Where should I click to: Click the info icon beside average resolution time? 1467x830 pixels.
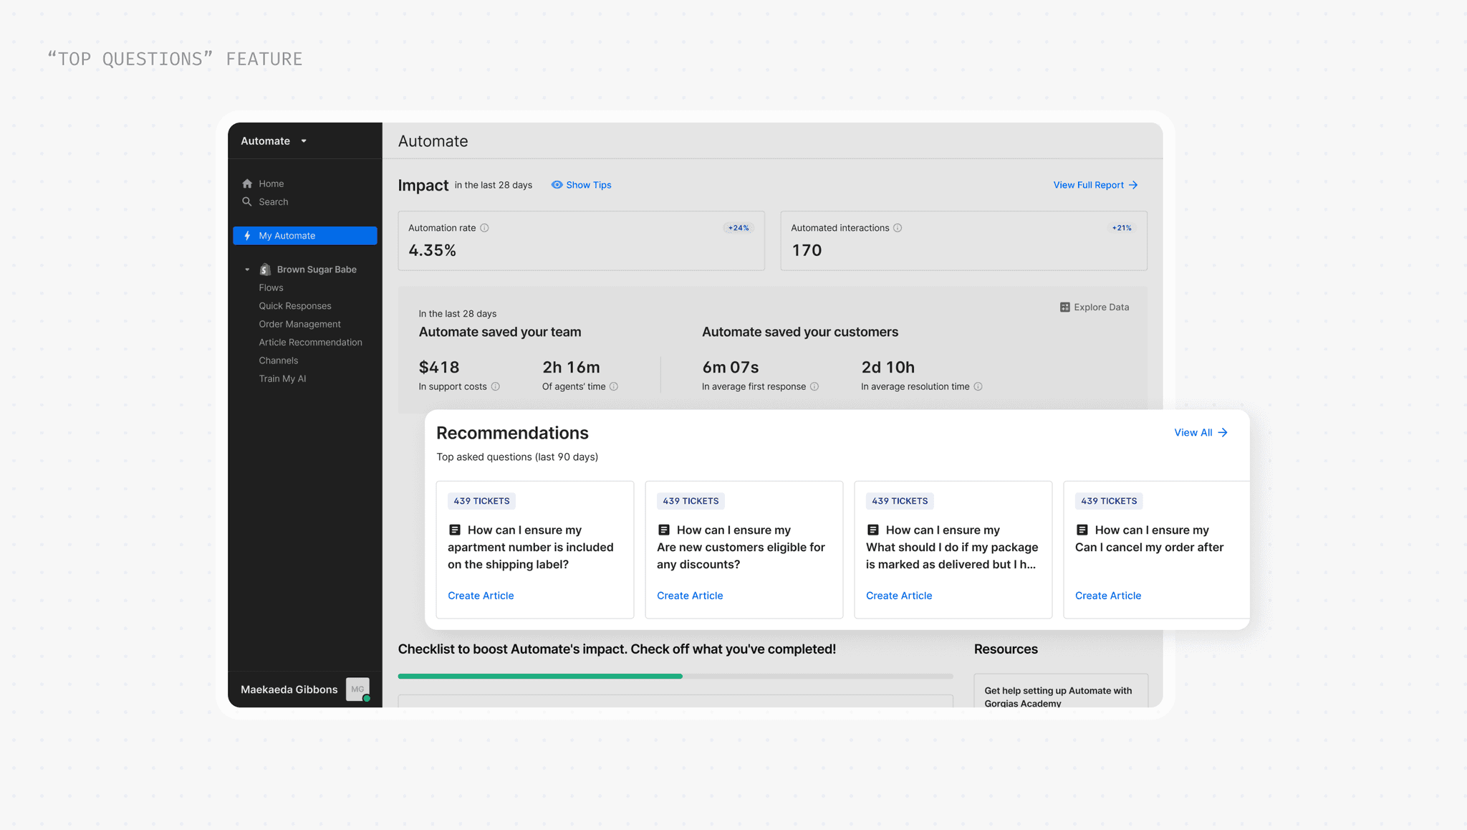[978, 386]
